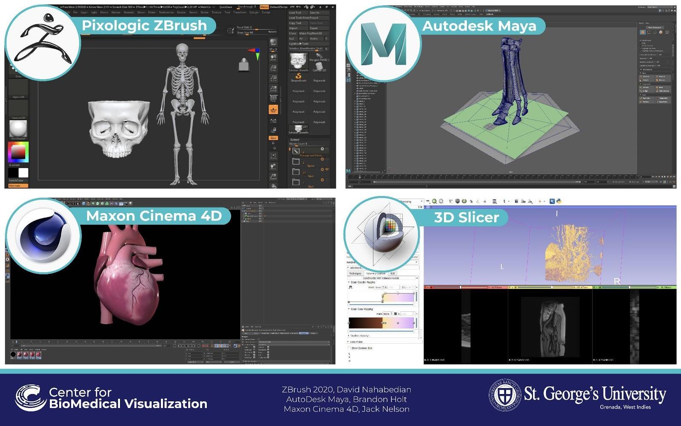
Task: Switch to the ROI tab in 3D Slicer
Action: pyautogui.click(x=393, y=273)
